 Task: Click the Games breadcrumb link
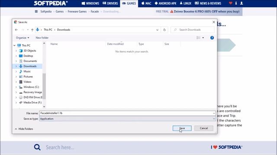[x=60, y=12]
